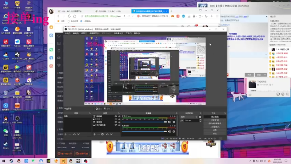Screen dimensions: 291x164
Task: Toggle visibility of the third source row
Action: (116, 122)
